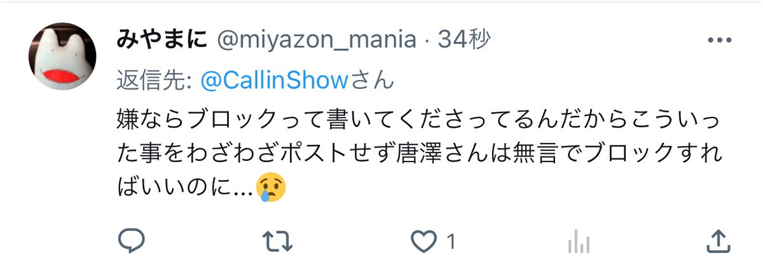Image resolution: width=763 pixels, height=269 pixels.
Task: Open the three-dot more options menu
Action: tap(719, 39)
